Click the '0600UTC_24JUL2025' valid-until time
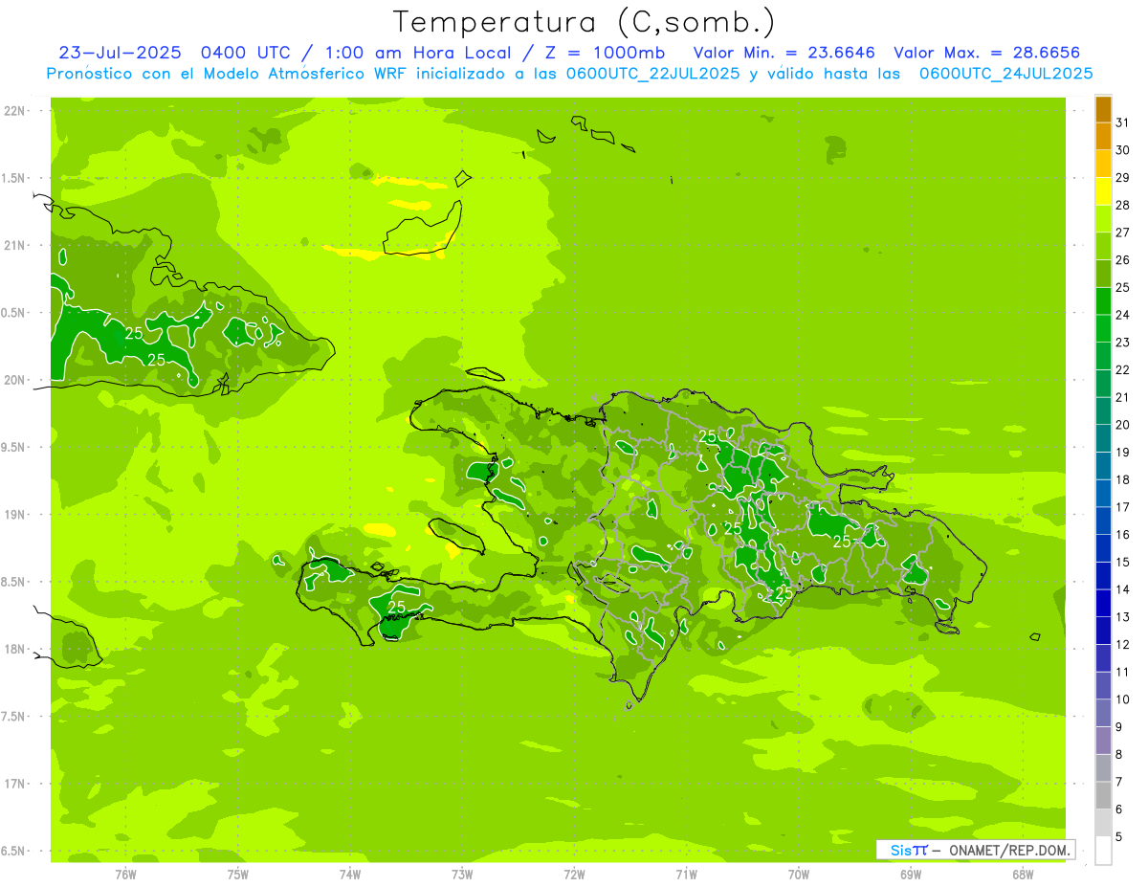 1006,74
